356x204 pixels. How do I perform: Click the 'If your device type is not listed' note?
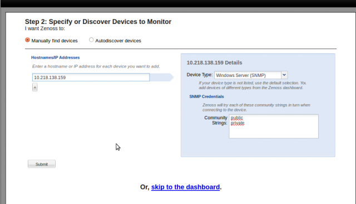(252, 85)
